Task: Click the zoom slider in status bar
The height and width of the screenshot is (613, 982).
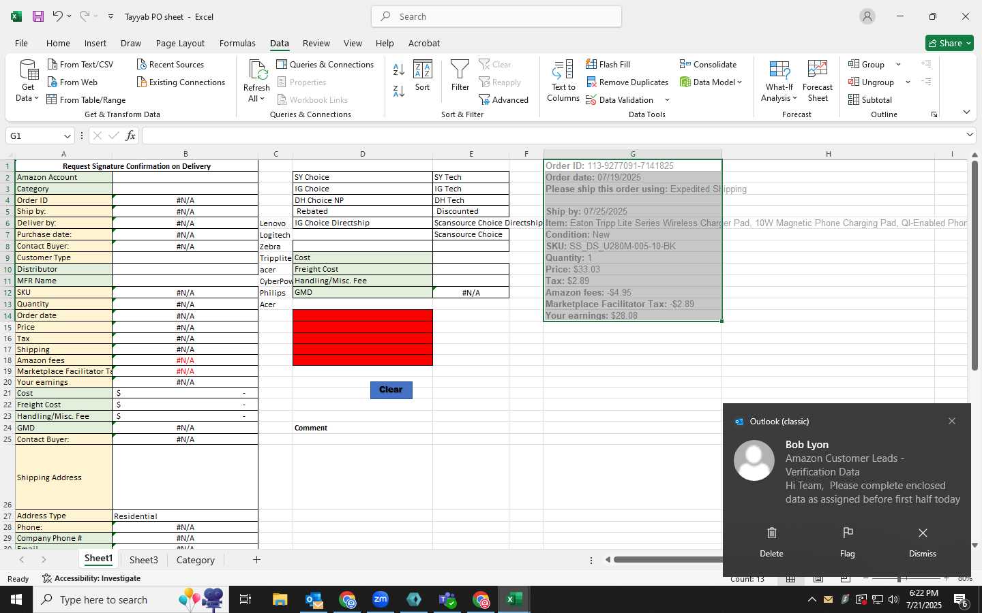Action: [x=899, y=578]
